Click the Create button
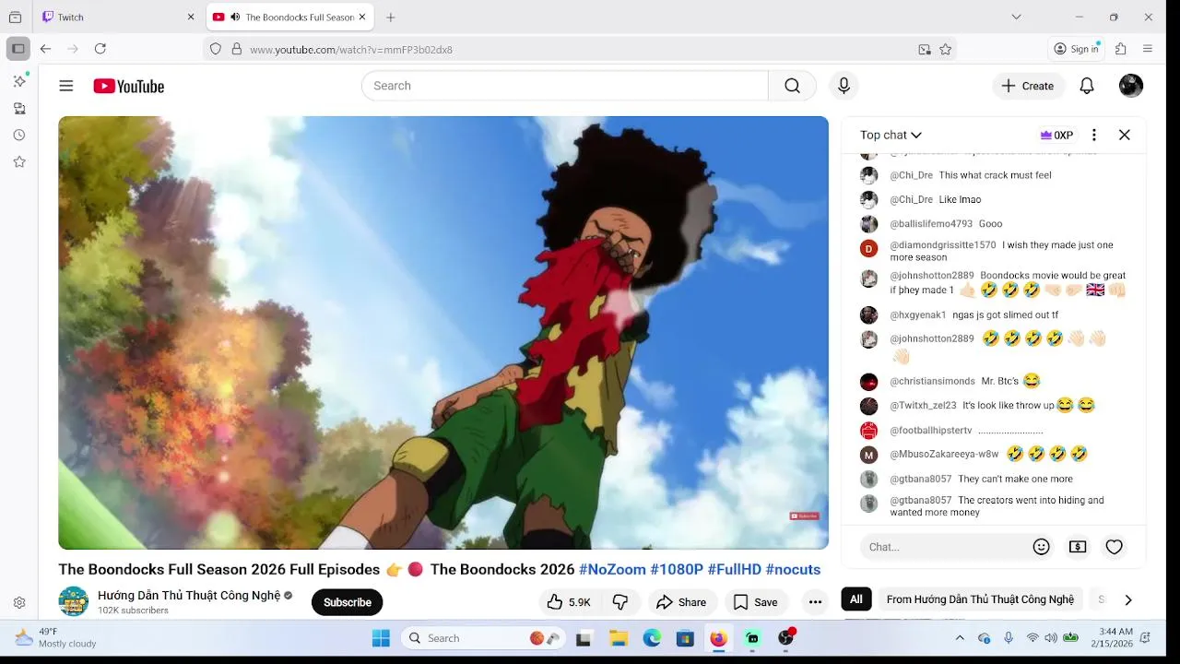1180x664 pixels. (1028, 86)
